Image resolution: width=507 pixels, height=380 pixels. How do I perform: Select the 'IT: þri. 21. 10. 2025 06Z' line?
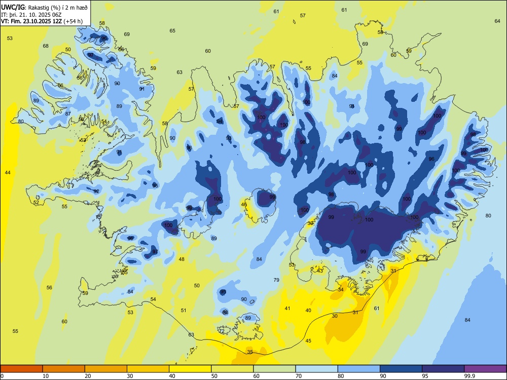point(31,14)
